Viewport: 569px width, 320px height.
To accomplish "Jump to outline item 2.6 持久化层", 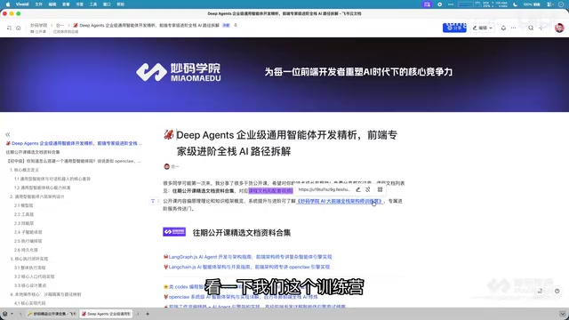I will pos(26,250).
